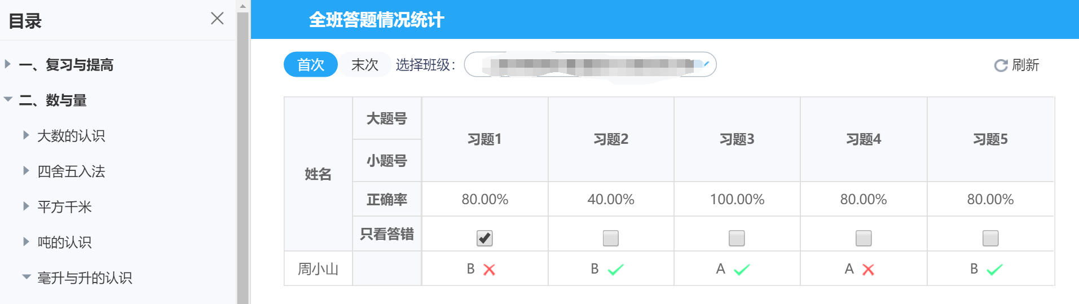Check the 只看答错 box for 习题5
The height and width of the screenshot is (304, 1079).
[990, 238]
